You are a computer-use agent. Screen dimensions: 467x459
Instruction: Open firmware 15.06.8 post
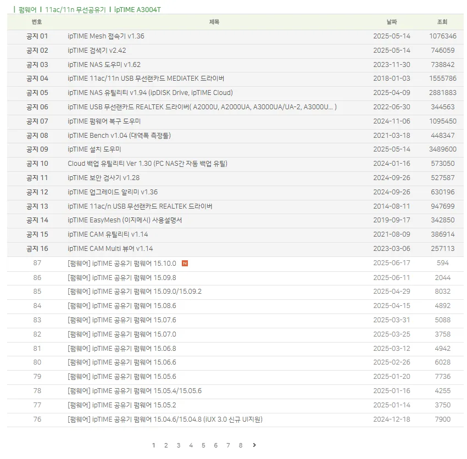point(122,349)
